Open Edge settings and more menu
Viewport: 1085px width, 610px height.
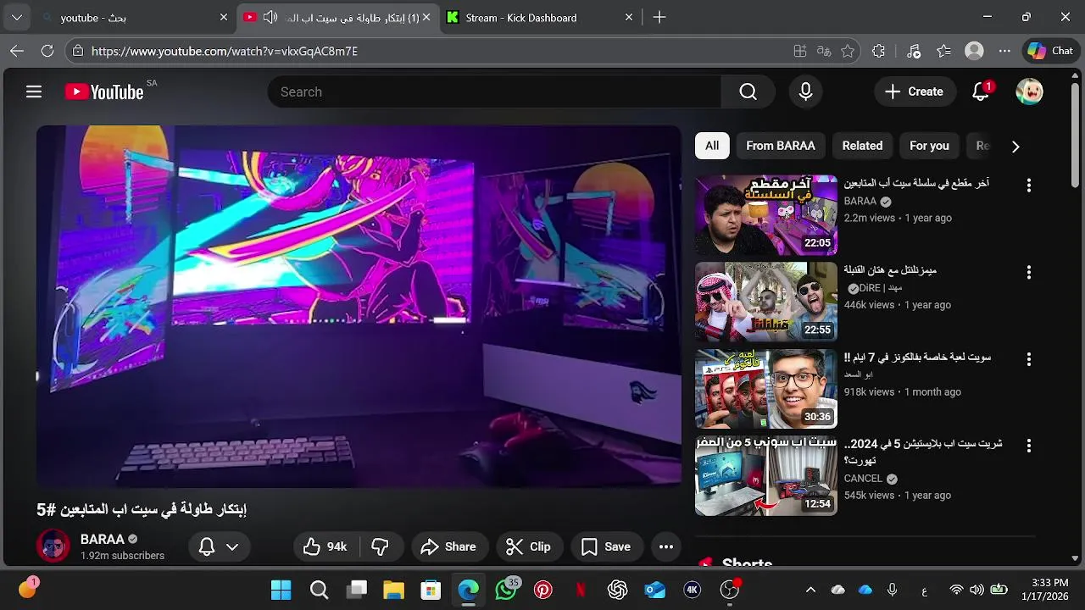pos(1004,51)
